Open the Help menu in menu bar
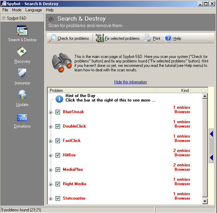 (50, 10)
